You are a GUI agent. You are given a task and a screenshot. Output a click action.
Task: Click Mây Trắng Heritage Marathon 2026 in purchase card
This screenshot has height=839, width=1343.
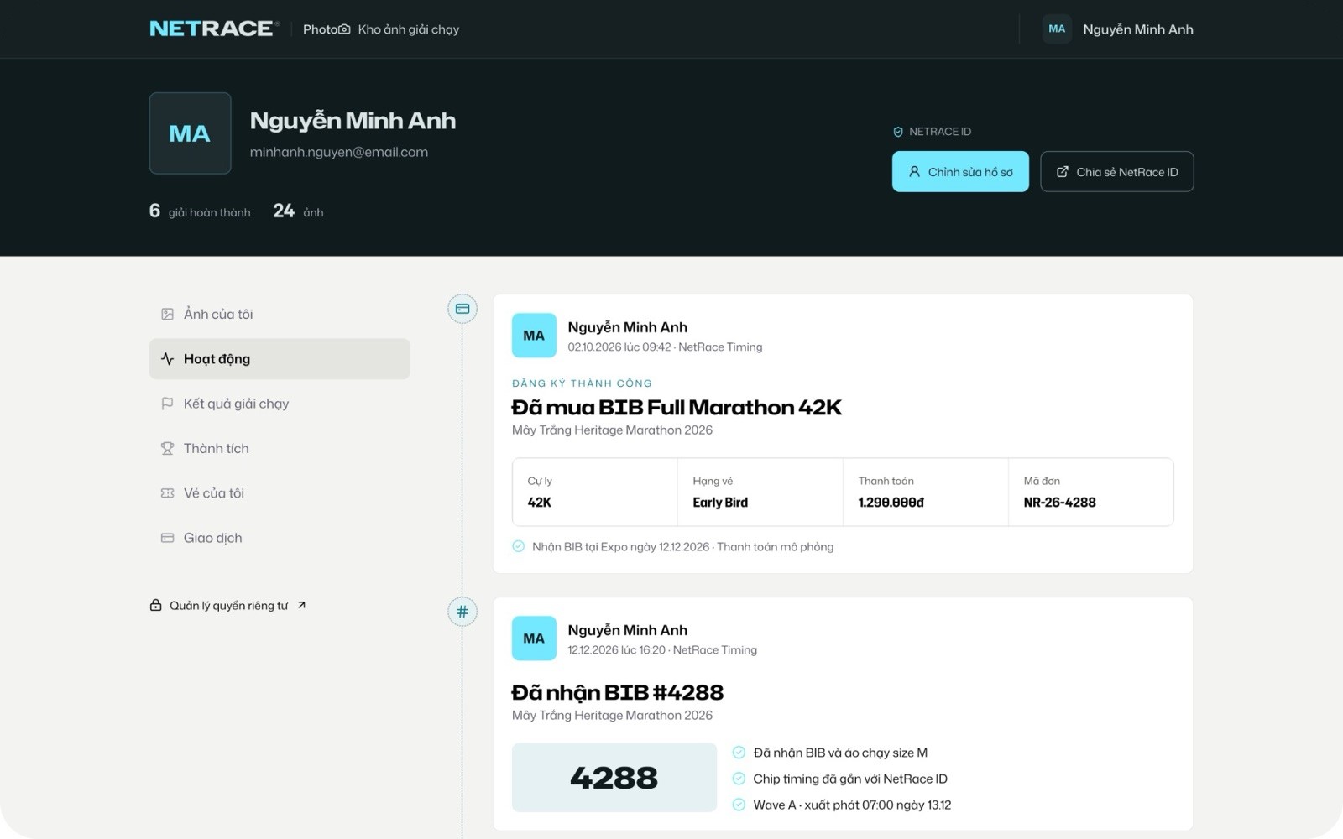pos(612,430)
